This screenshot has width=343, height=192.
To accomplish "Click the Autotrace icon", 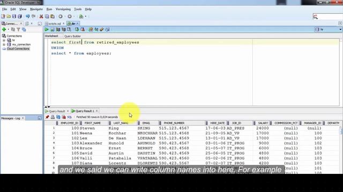I will pyautogui.click(x=63, y=29).
